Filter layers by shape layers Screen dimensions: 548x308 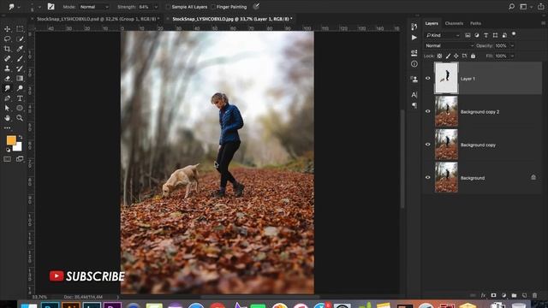(495, 35)
